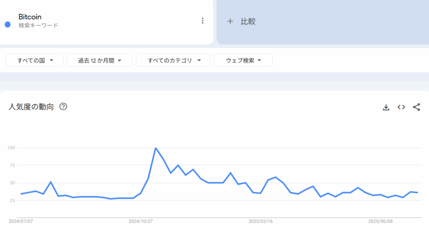Open the embed code icon
This screenshot has height=231, width=429.
pyautogui.click(x=401, y=107)
